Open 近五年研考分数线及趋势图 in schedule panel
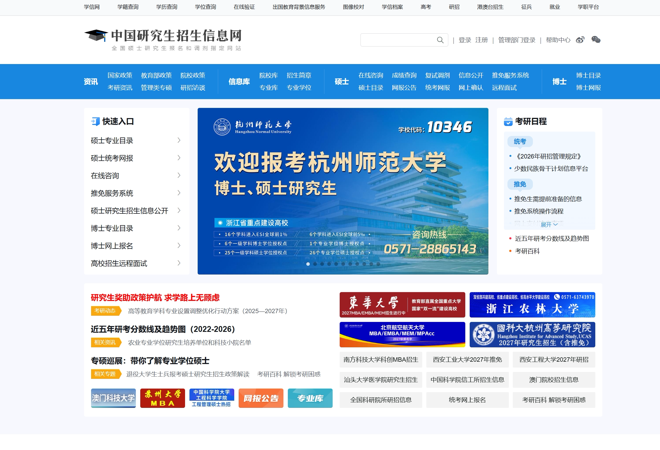 pos(552,239)
